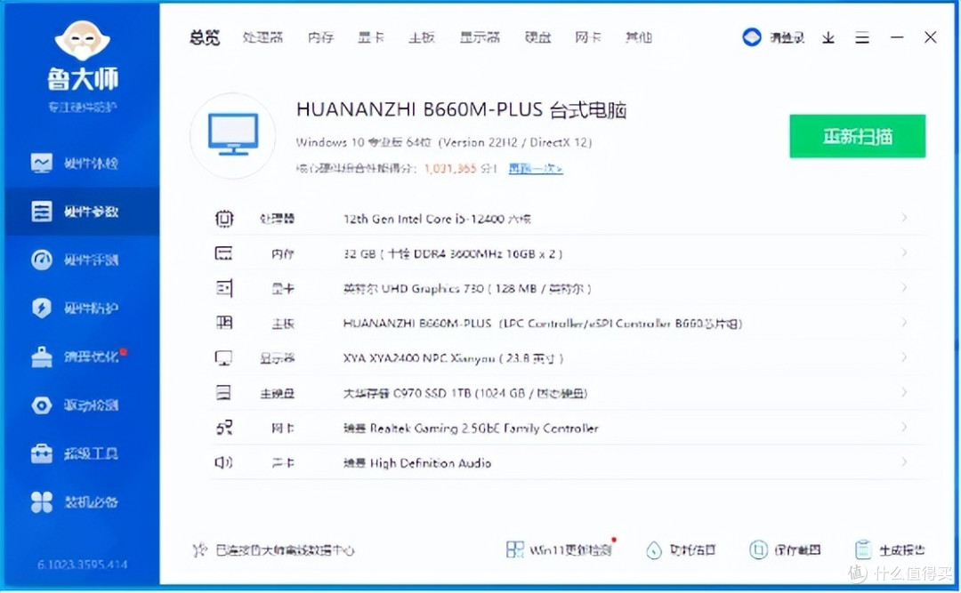Click Realtek Gaming 2.5GbE Family Controller text

(x=471, y=429)
